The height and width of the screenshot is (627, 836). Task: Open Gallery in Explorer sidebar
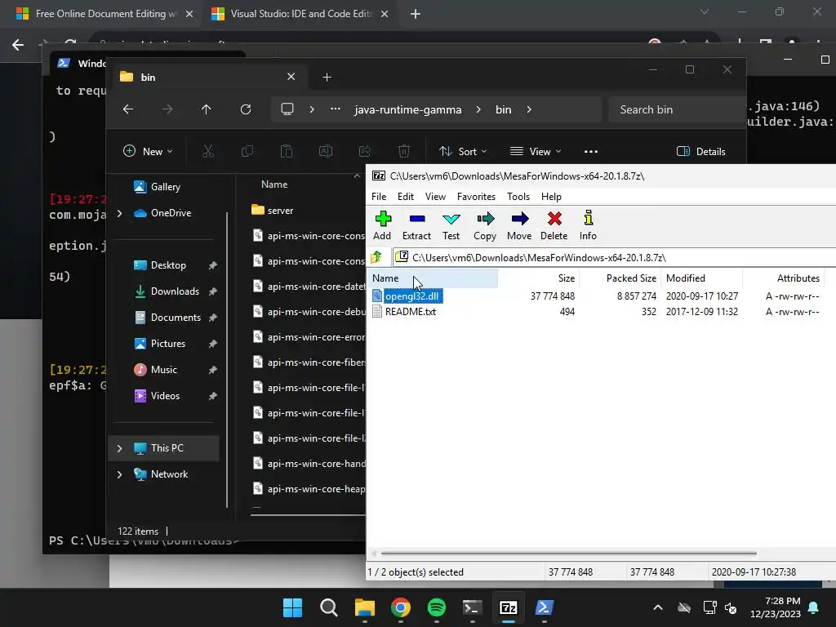point(157,187)
